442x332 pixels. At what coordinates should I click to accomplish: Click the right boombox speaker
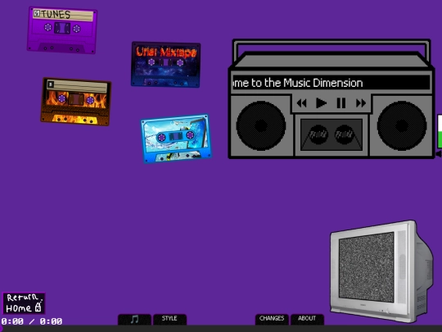(402, 125)
